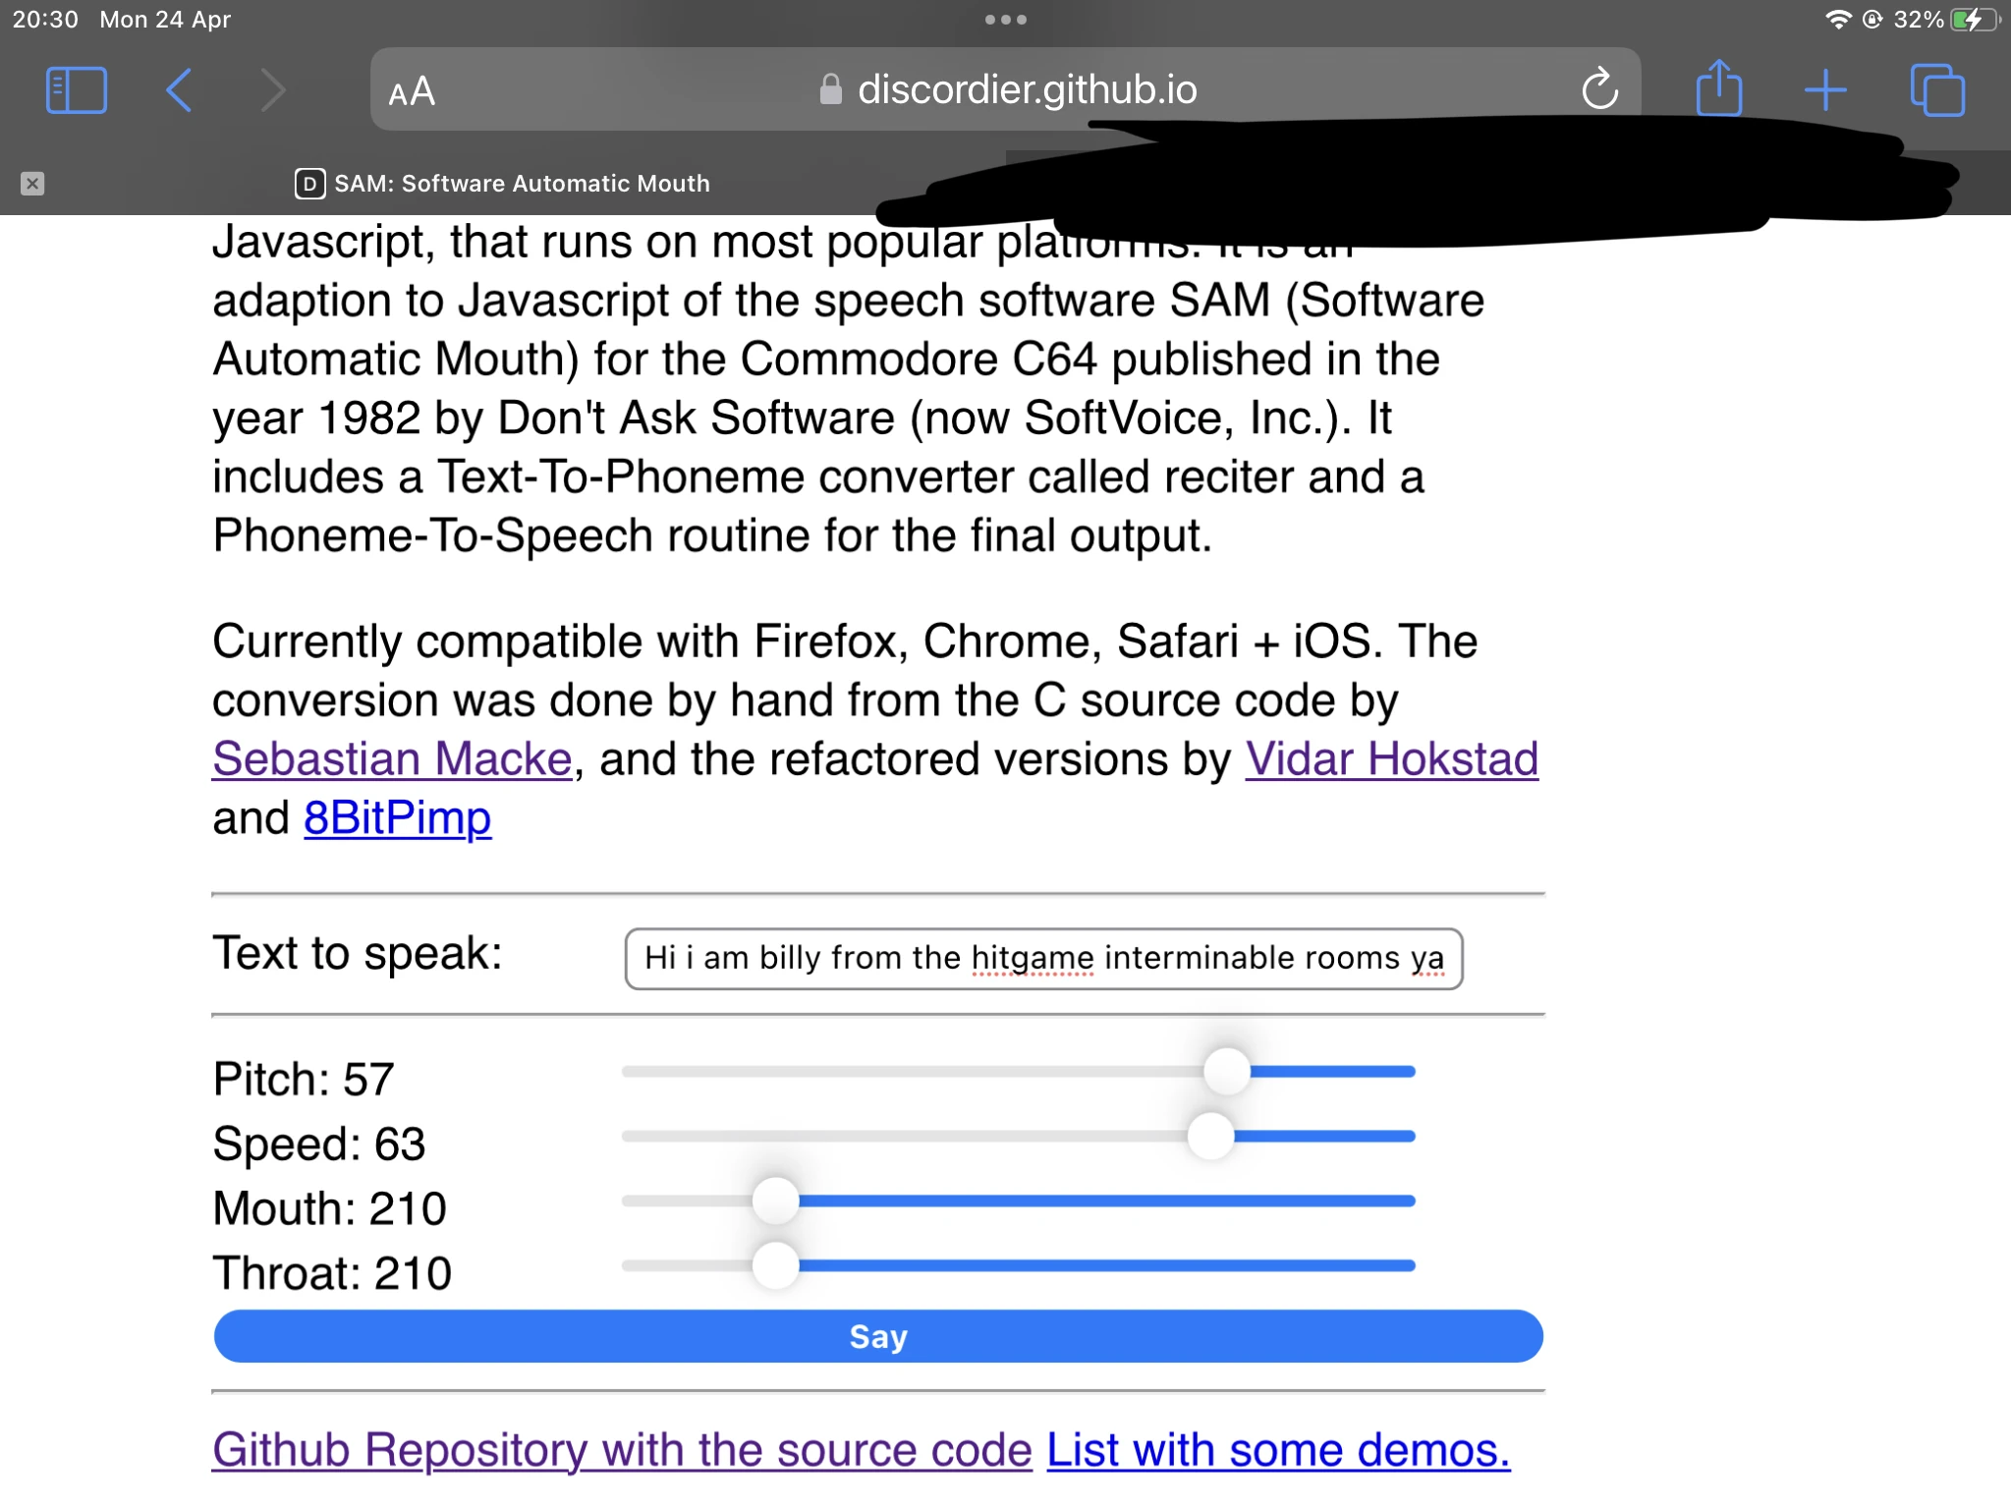Image resolution: width=2011 pixels, height=1509 pixels.
Task: Select the SAM: Software Automatic Mouth tab
Action: point(503,184)
